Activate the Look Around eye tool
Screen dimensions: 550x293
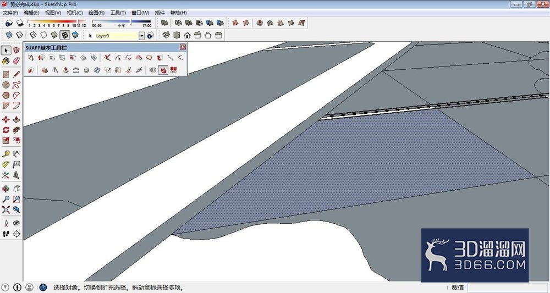[16, 223]
